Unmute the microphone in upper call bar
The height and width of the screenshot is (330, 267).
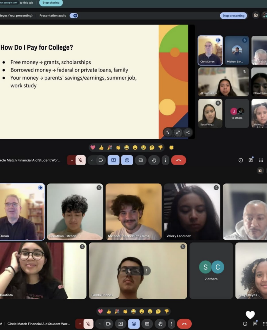coord(80,160)
